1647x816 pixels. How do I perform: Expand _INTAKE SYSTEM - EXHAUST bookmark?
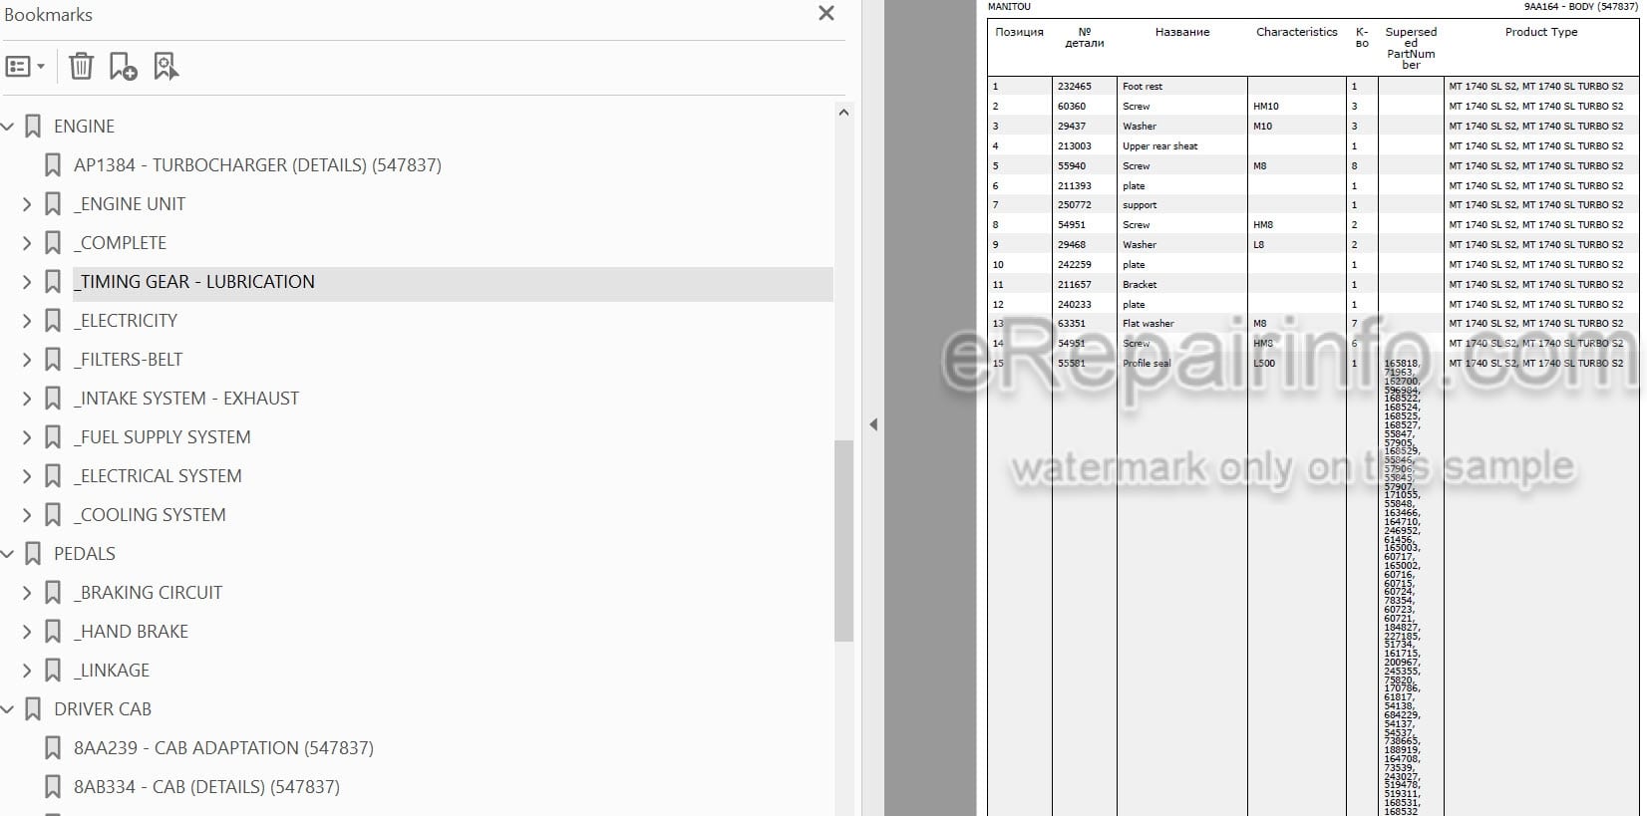[x=27, y=399]
